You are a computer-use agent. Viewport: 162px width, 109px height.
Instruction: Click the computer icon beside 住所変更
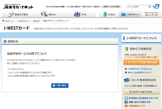tap(126, 98)
